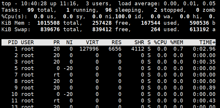Viewport: 220px width, 108px height.
Task: Click the -20 nice value of PID 10
Action: [68, 94]
